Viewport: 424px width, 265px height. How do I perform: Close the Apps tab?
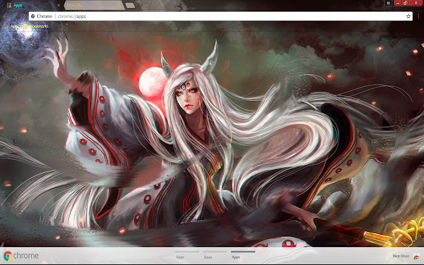pyautogui.click(x=58, y=5)
